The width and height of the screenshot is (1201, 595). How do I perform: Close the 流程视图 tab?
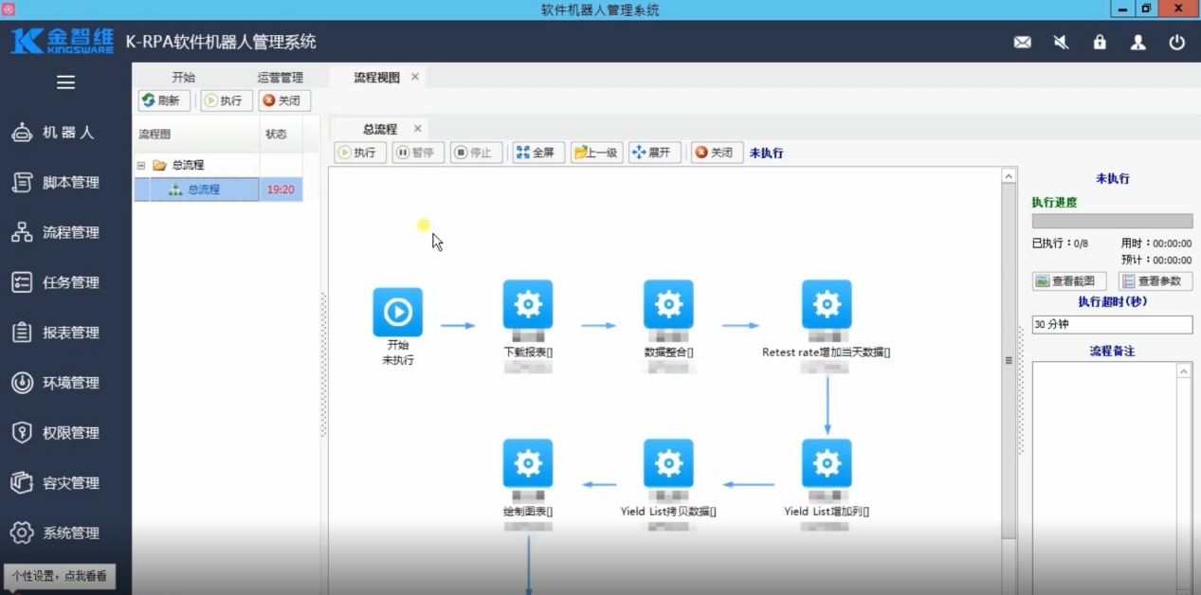(x=415, y=77)
